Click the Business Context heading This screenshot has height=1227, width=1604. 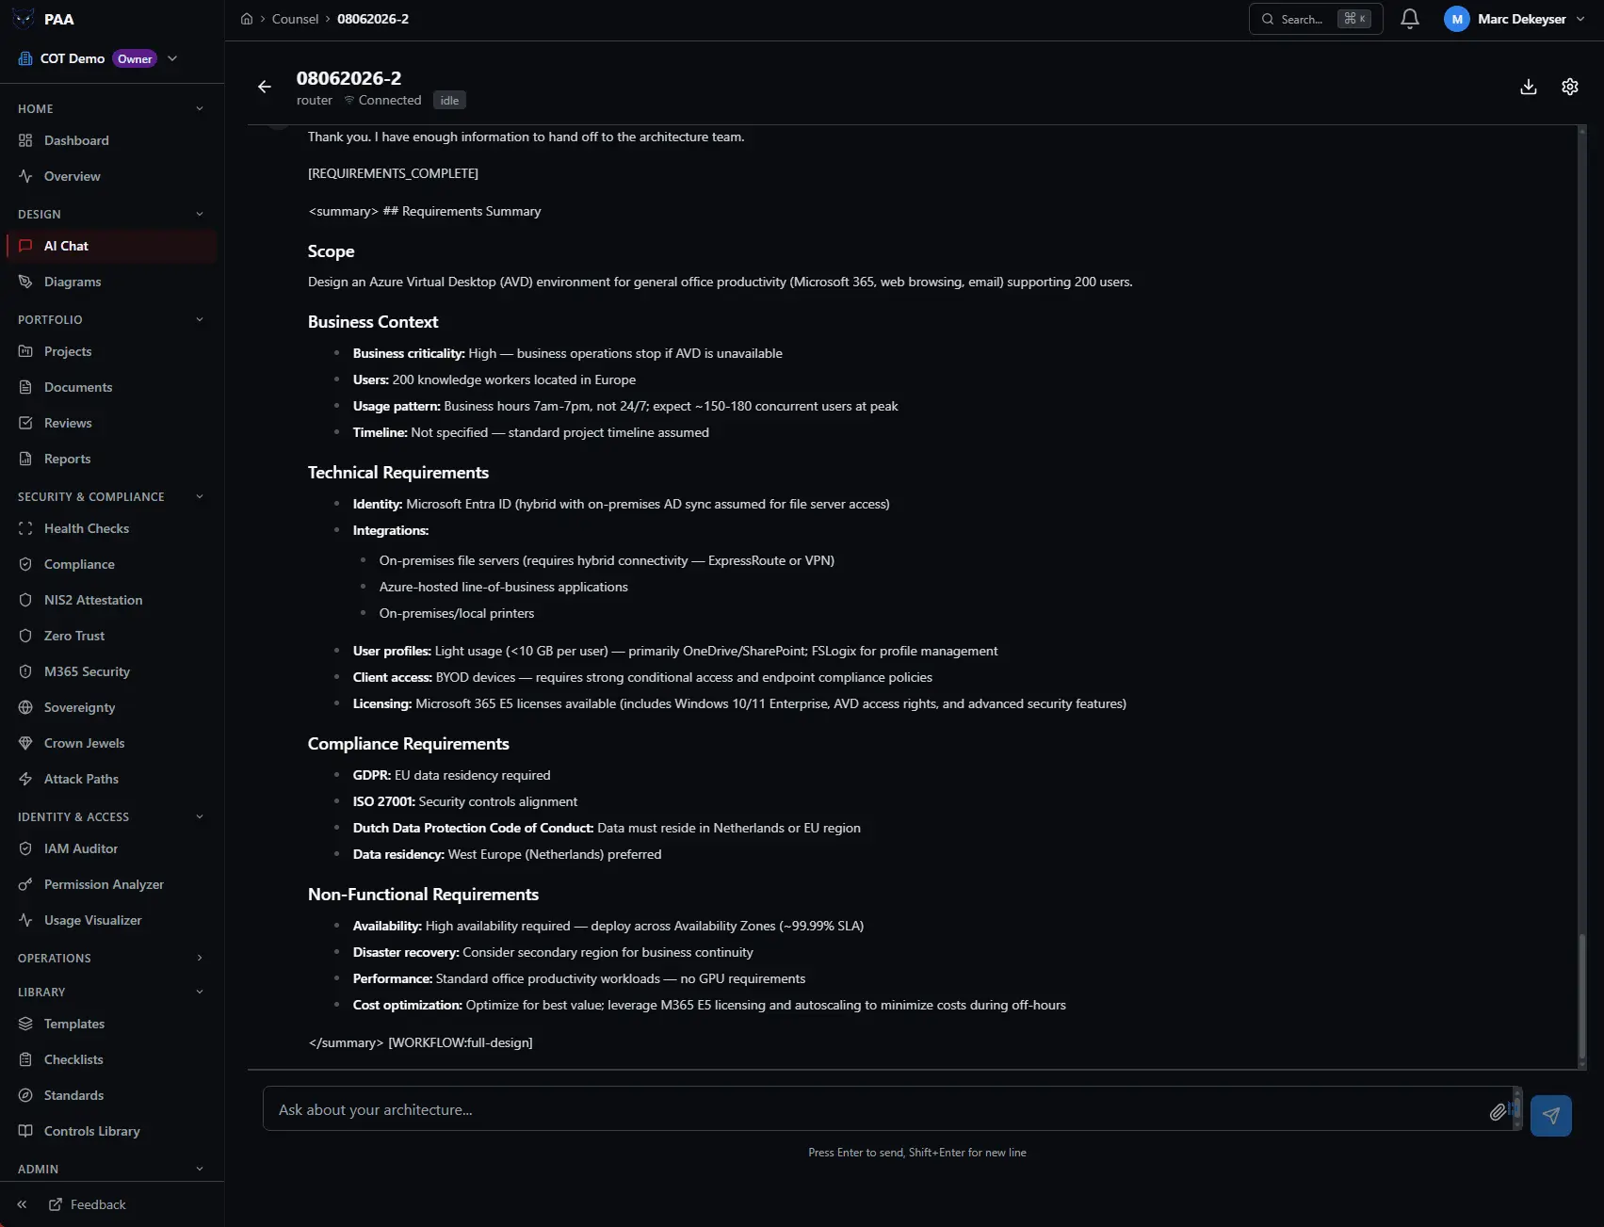(x=373, y=322)
